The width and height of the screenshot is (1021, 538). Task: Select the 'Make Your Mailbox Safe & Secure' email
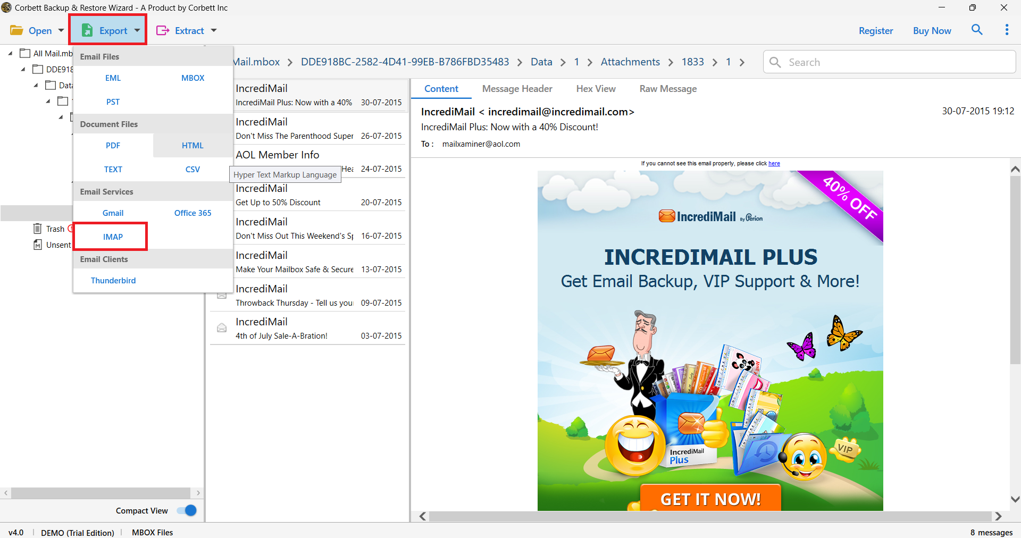[320, 262]
